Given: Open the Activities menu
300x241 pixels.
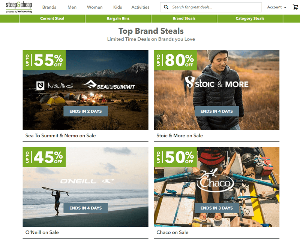Looking at the screenshot, I should click(140, 7).
